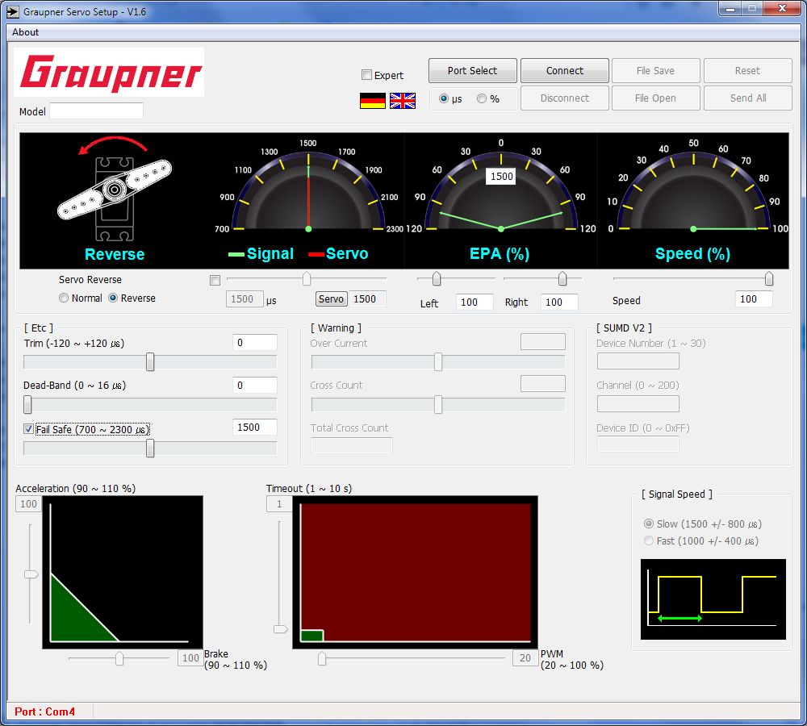Uncheck the Fail Safe checkbox

click(x=28, y=428)
